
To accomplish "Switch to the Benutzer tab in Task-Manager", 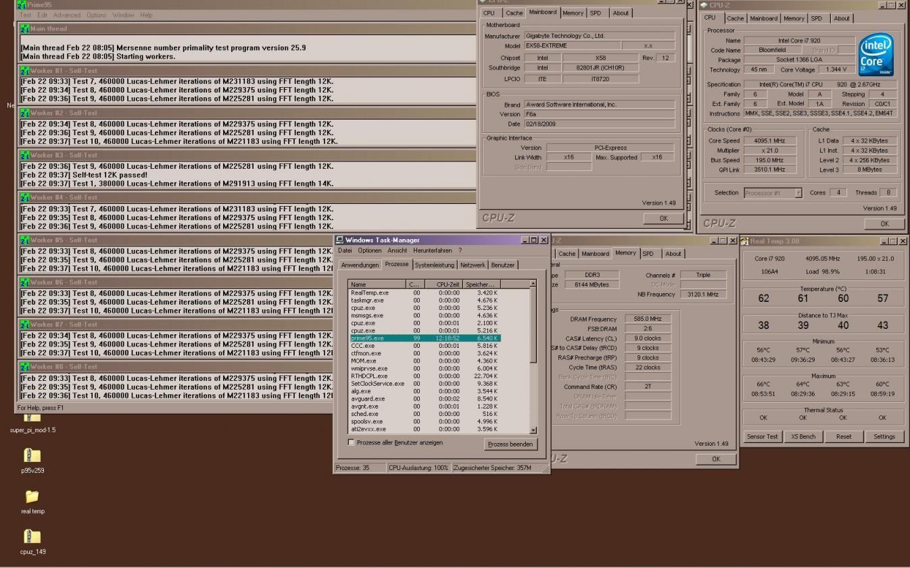I will [x=503, y=265].
